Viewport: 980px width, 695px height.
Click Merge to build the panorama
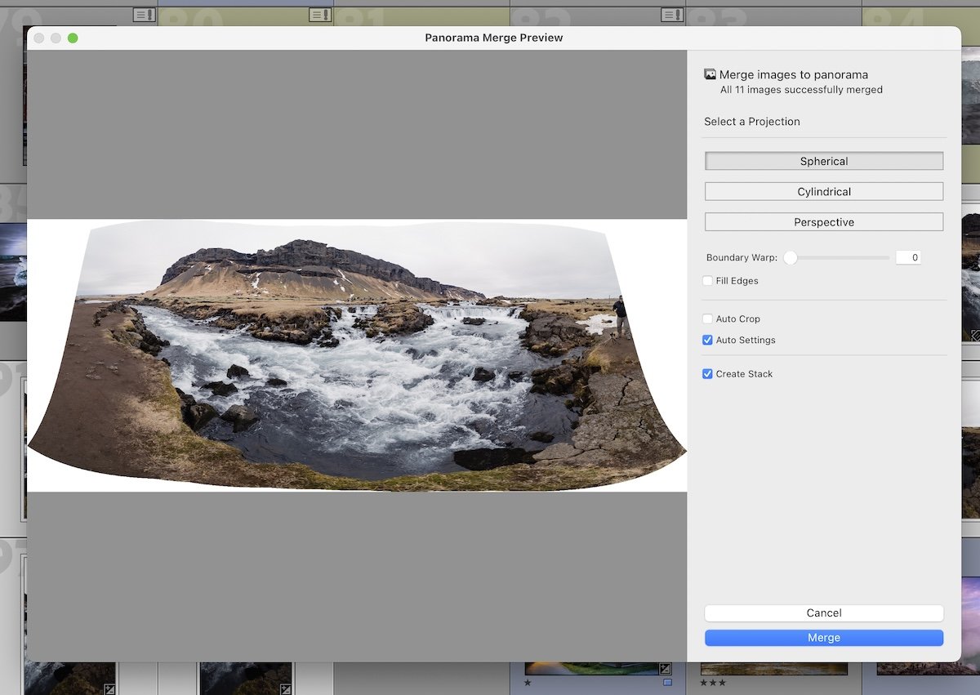(x=823, y=637)
